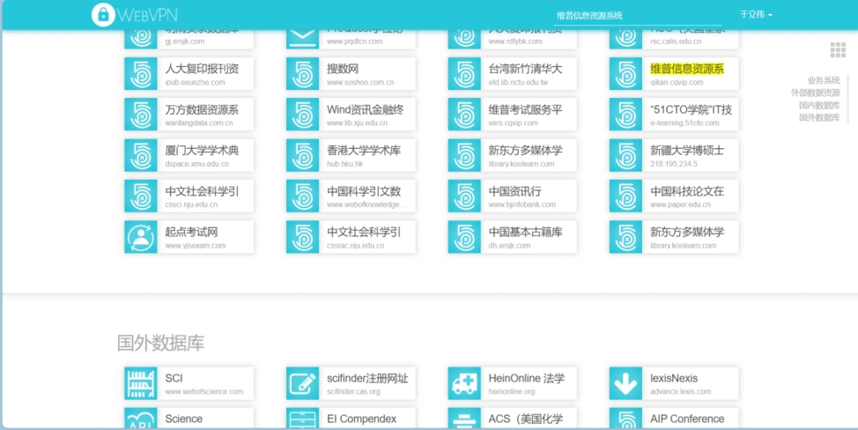Click the icon beside 厦门大学学术典
The image size is (858, 430).
click(141, 155)
